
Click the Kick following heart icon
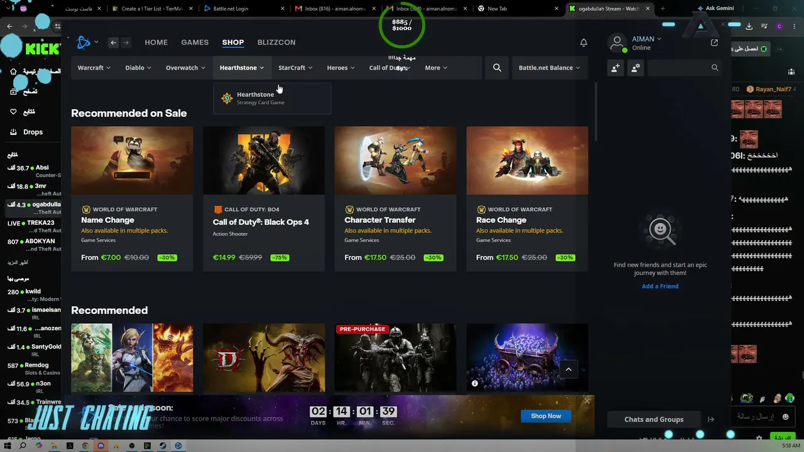13,112
